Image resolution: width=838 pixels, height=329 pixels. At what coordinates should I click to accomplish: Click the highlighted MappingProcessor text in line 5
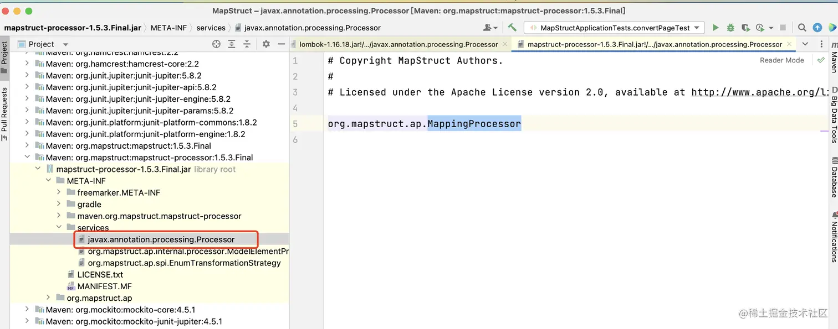(x=474, y=124)
